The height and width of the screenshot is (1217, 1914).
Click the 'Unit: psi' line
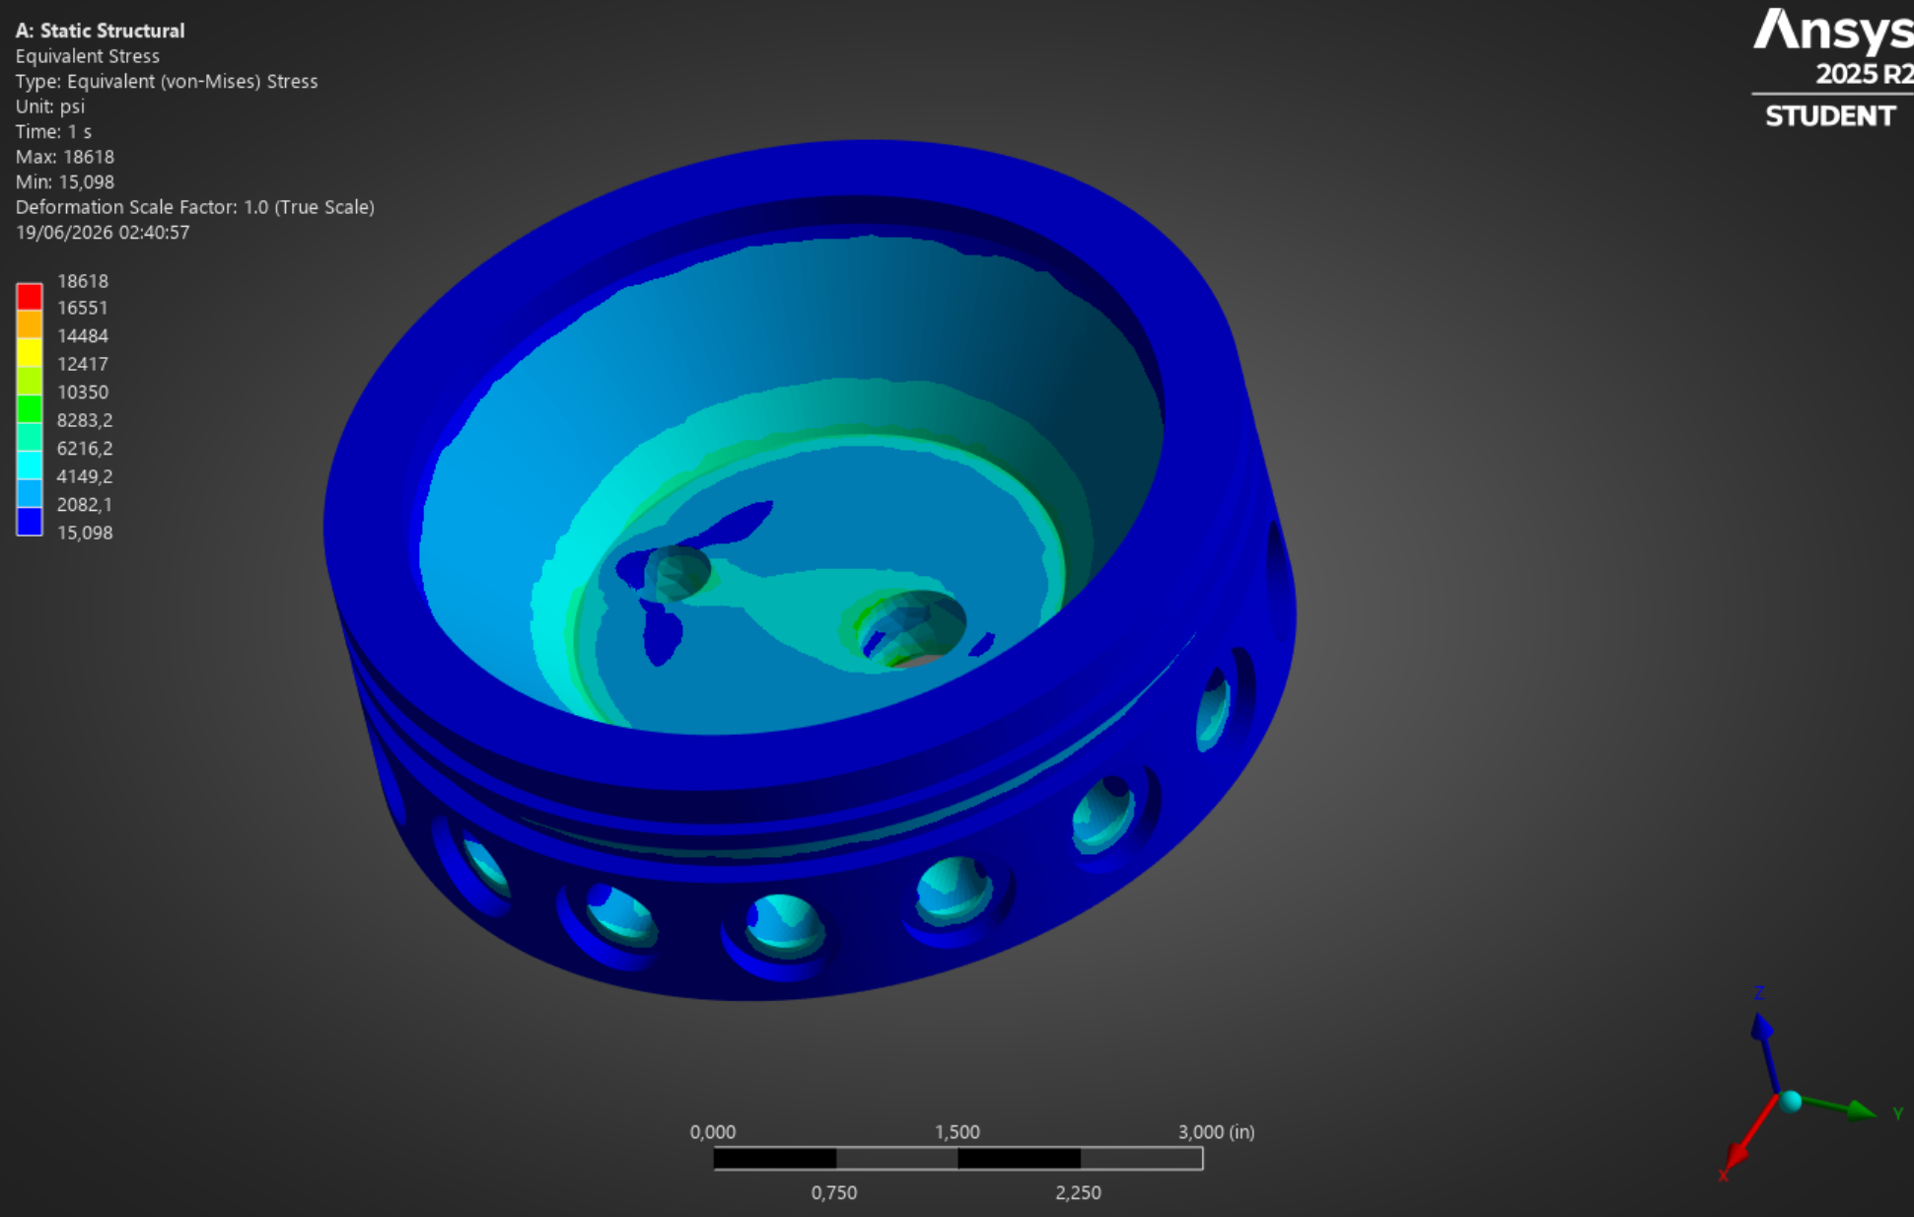[x=50, y=107]
